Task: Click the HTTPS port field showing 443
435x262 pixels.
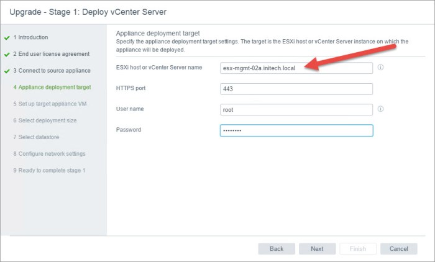Action: (296, 89)
